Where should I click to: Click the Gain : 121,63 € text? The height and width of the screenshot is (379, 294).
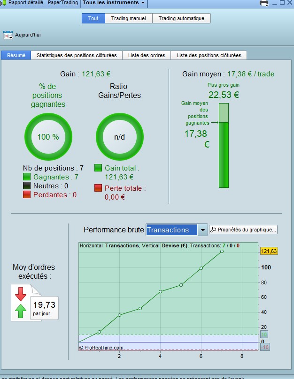tap(85, 74)
